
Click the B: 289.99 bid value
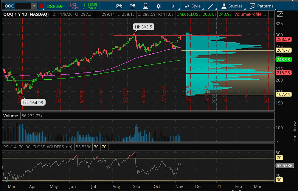pyautogui.click(x=91, y=4)
